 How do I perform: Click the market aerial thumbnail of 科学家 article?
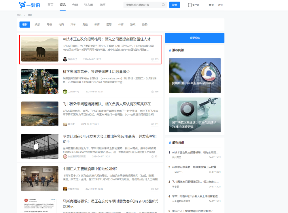(40, 81)
